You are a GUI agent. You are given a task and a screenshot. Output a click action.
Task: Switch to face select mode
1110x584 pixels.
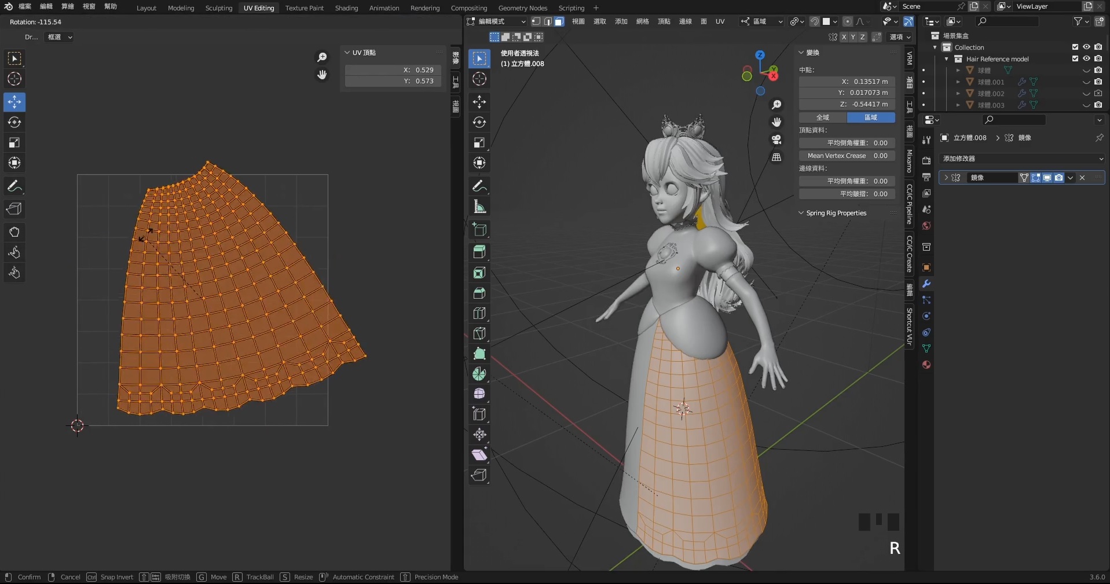click(x=559, y=21)
